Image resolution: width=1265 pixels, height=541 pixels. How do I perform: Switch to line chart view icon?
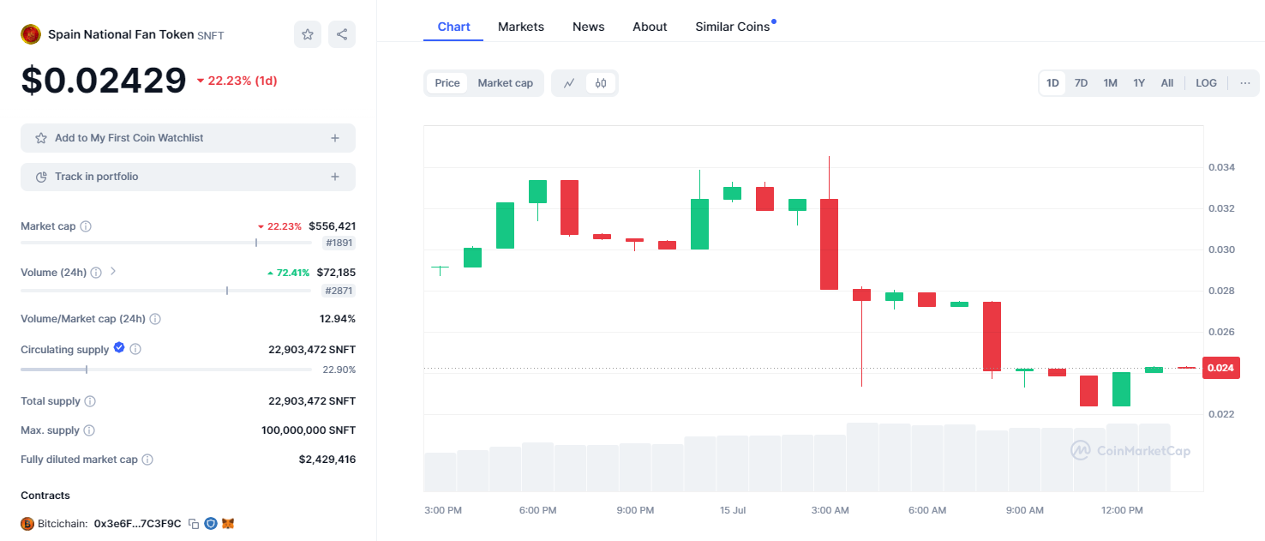coord(569,83)
